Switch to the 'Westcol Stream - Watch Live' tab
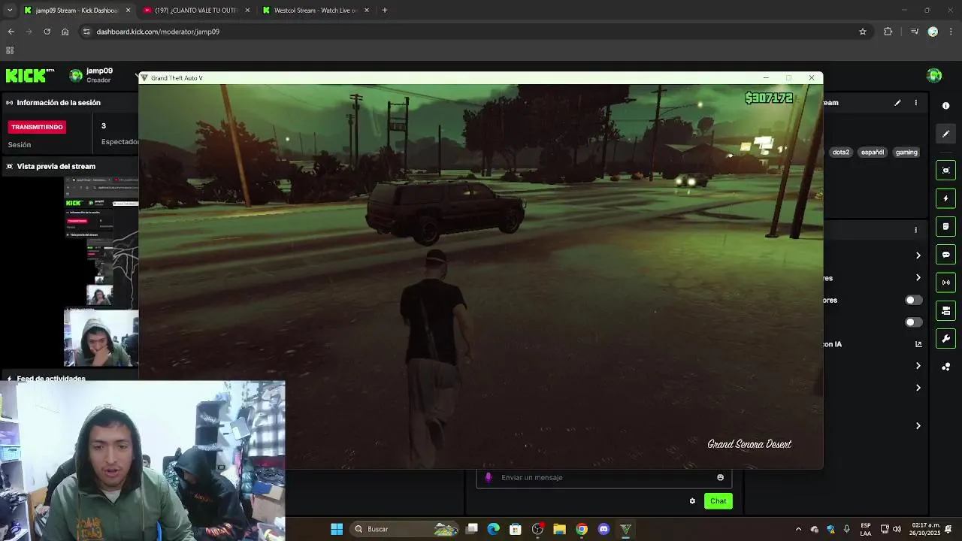Image resolution: width=962 pixels, height=541 pixels. pyautogui.click(x=315, y=11)
